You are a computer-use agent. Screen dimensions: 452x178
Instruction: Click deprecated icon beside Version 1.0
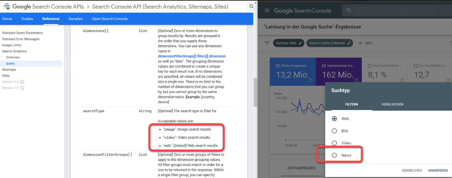coord(22,88)
